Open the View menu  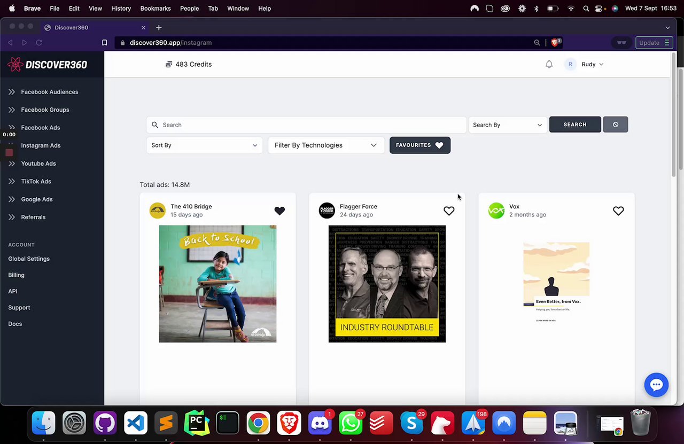pyautogui.click(x=95, y=9)
